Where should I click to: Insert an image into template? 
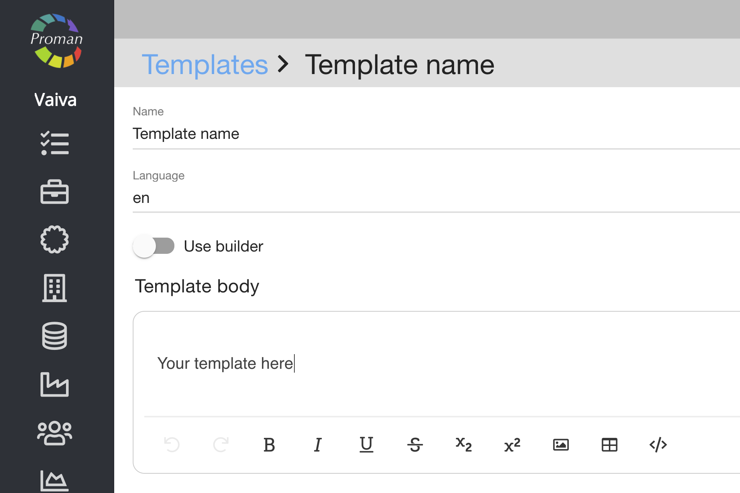click(561, 445)
